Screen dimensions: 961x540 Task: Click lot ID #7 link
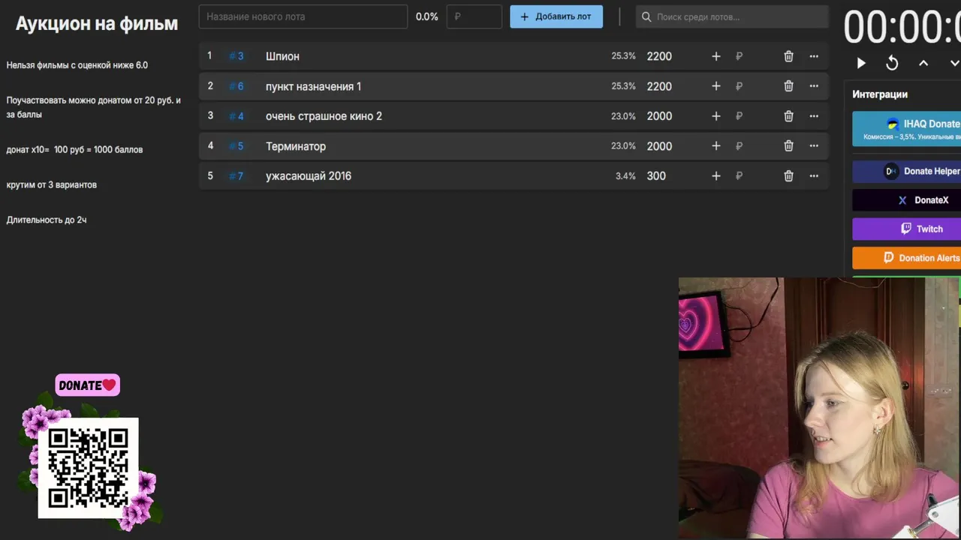(236, 176)
